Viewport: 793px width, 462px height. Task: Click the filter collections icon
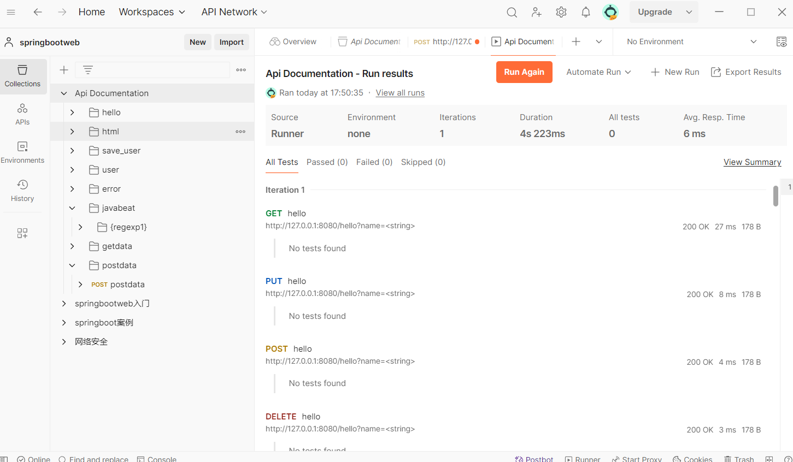coord(88,70)
